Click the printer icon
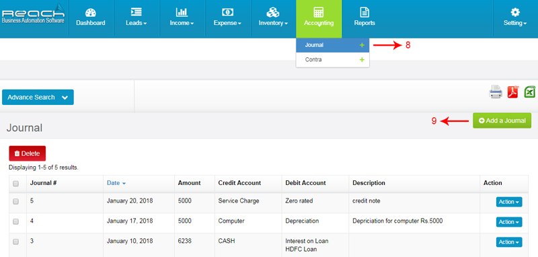The image size is (538, 257). tap(496, 92)
